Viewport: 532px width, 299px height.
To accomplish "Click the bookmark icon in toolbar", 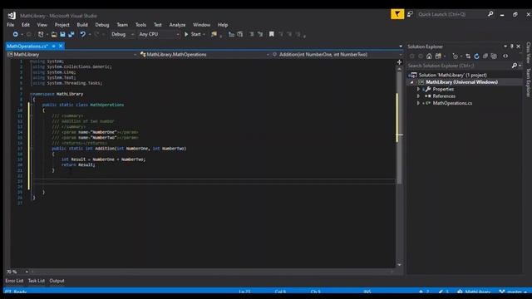I will (x=272, y=34).
